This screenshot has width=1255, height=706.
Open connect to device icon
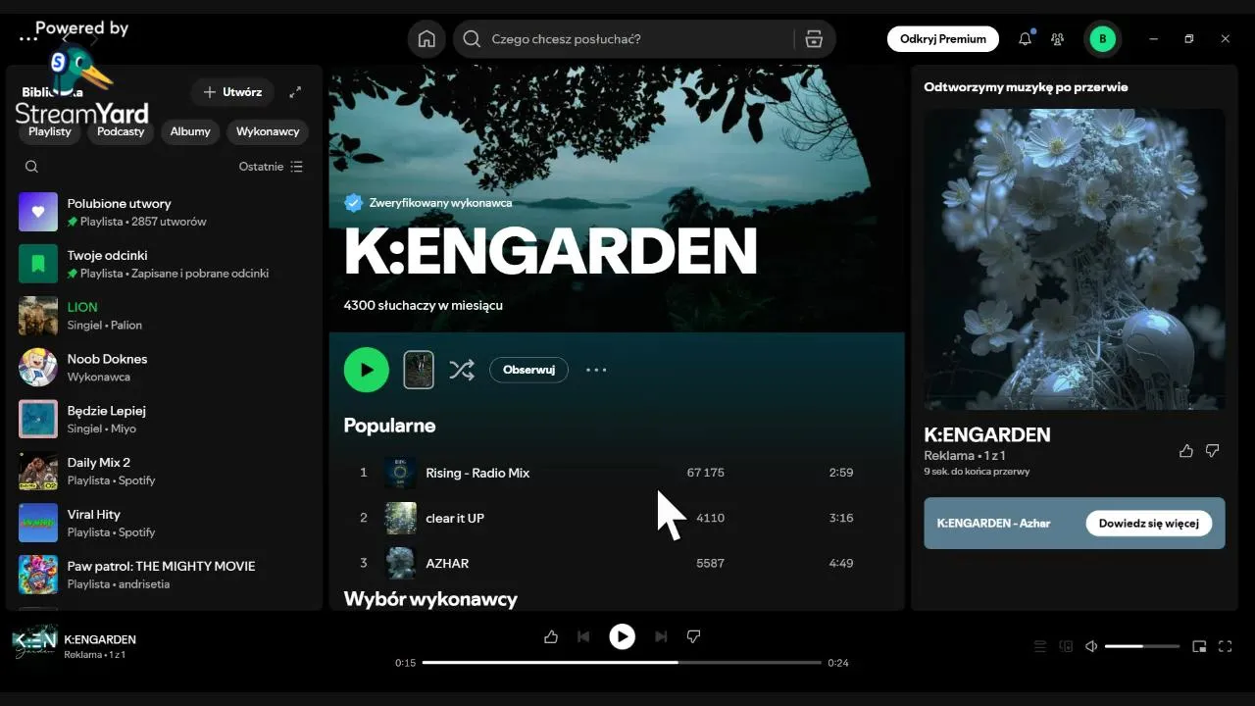1066,646
